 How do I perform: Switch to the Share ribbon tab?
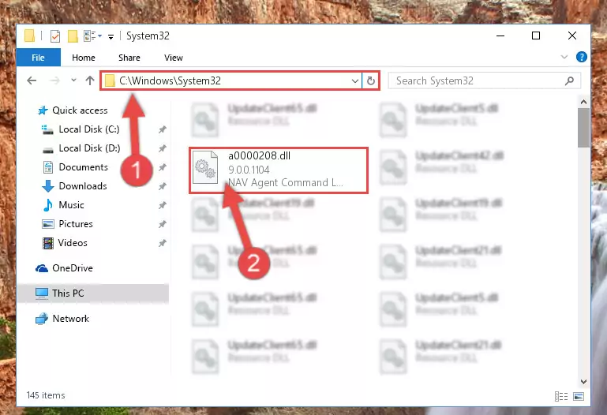[129, 58]
